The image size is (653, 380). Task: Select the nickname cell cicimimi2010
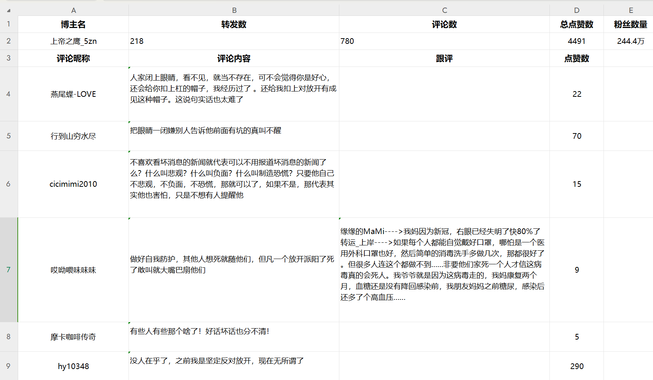73,184
